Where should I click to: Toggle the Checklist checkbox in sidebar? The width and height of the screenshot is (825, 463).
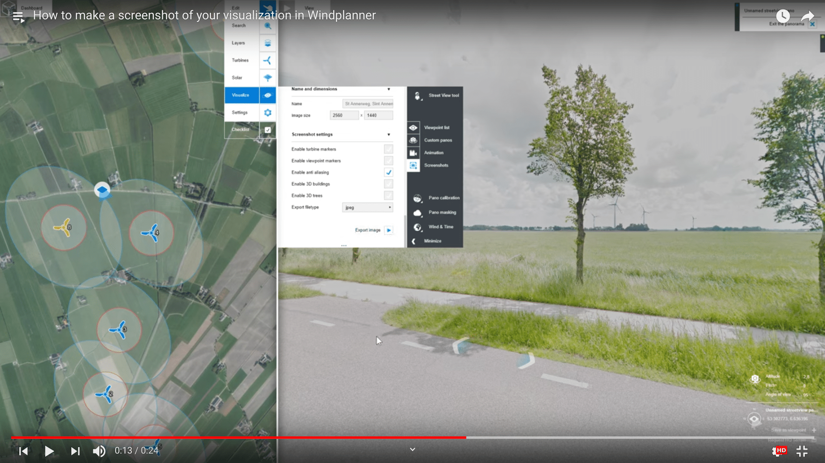(x=267, y=130)
